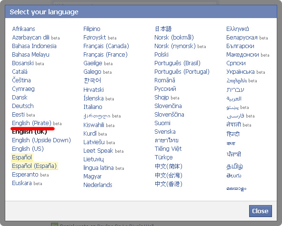Select Čeština language
The image size is (282, 226).
(x=21, y=80)
